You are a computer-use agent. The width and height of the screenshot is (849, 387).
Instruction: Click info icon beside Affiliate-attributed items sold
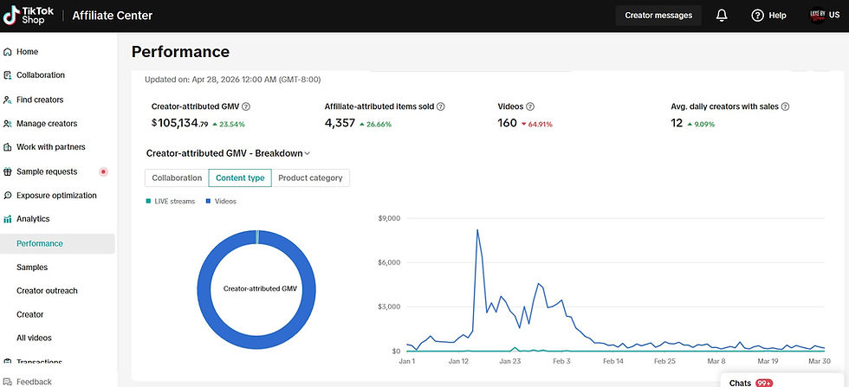440,106
